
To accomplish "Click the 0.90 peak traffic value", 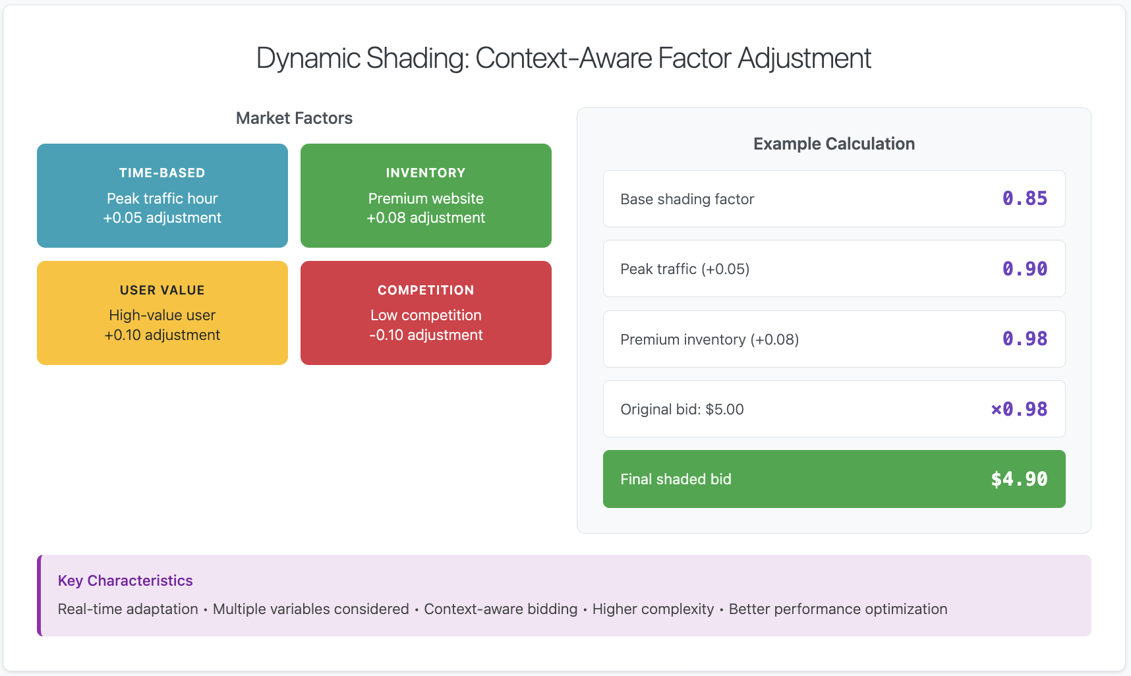I will 1024,269.
